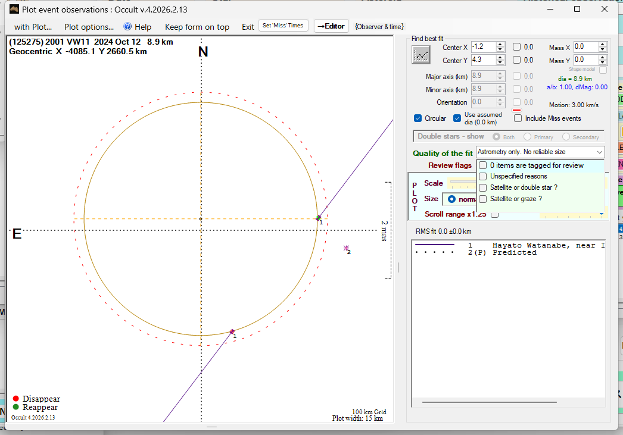Screen dimensions: 623x435
Task: Click the Find best fit graph icon
Action: pos(421,55)
